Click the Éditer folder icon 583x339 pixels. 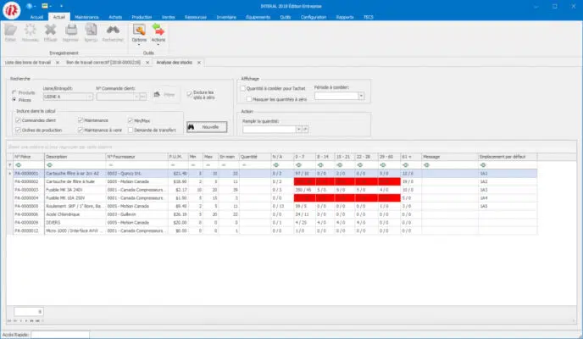(10, 31)
